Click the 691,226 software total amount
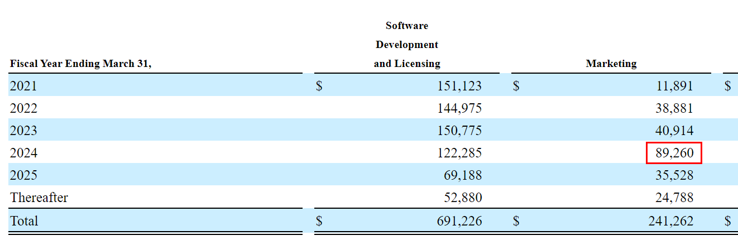Screen dimensions: 738x240 pos(459,221)
